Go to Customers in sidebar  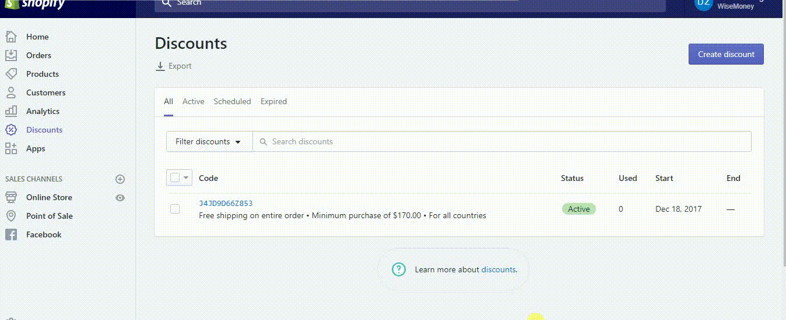[45, 93]
